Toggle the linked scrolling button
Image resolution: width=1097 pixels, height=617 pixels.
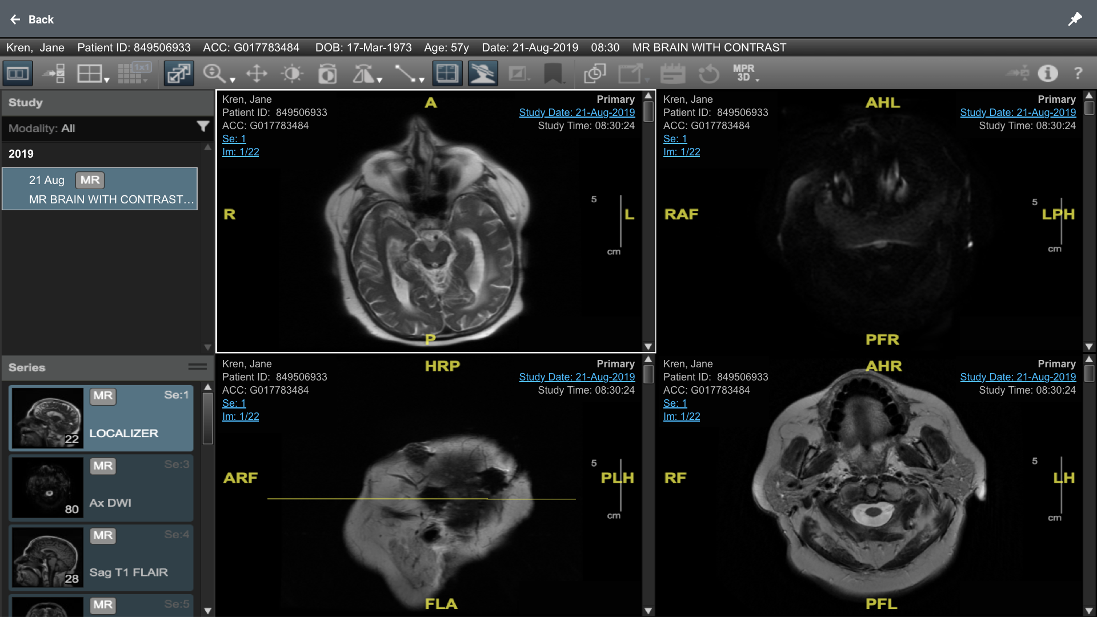[179, 74]
